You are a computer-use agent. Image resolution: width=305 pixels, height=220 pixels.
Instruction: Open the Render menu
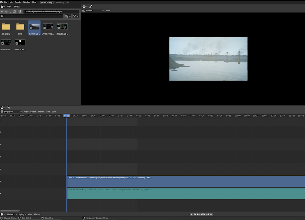(18, 2)
